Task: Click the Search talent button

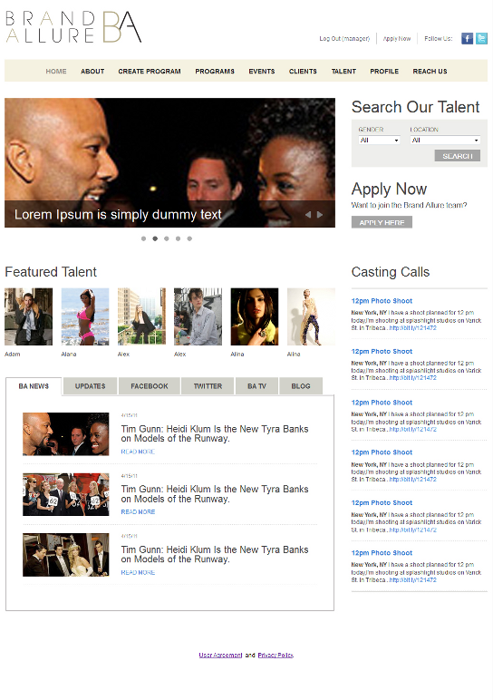Action: (x=458, y=156)
